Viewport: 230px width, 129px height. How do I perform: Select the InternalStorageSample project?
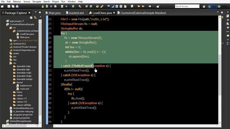pyautogui.click(x=19, y=121)
